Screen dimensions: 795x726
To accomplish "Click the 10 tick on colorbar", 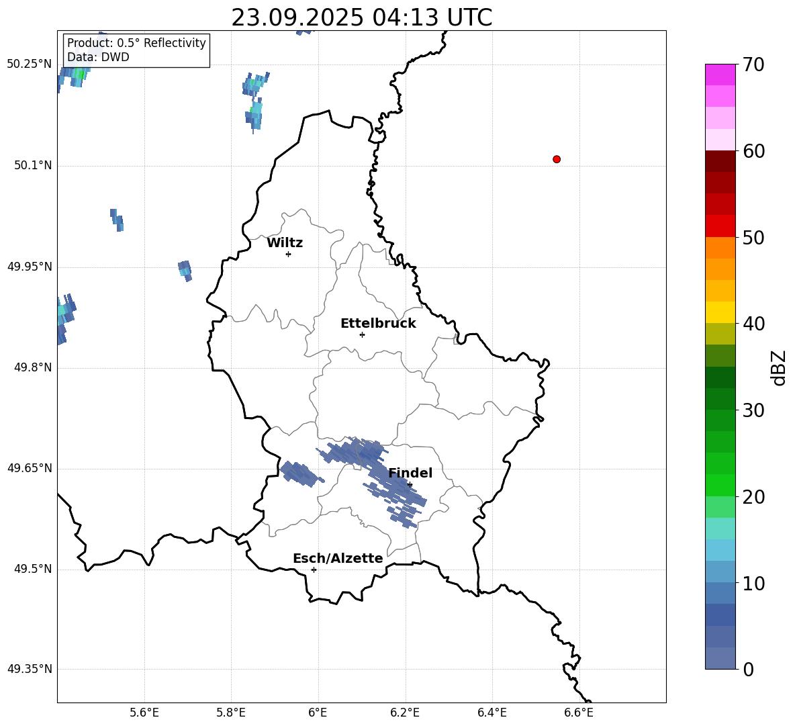I will [x=753, y=583].
